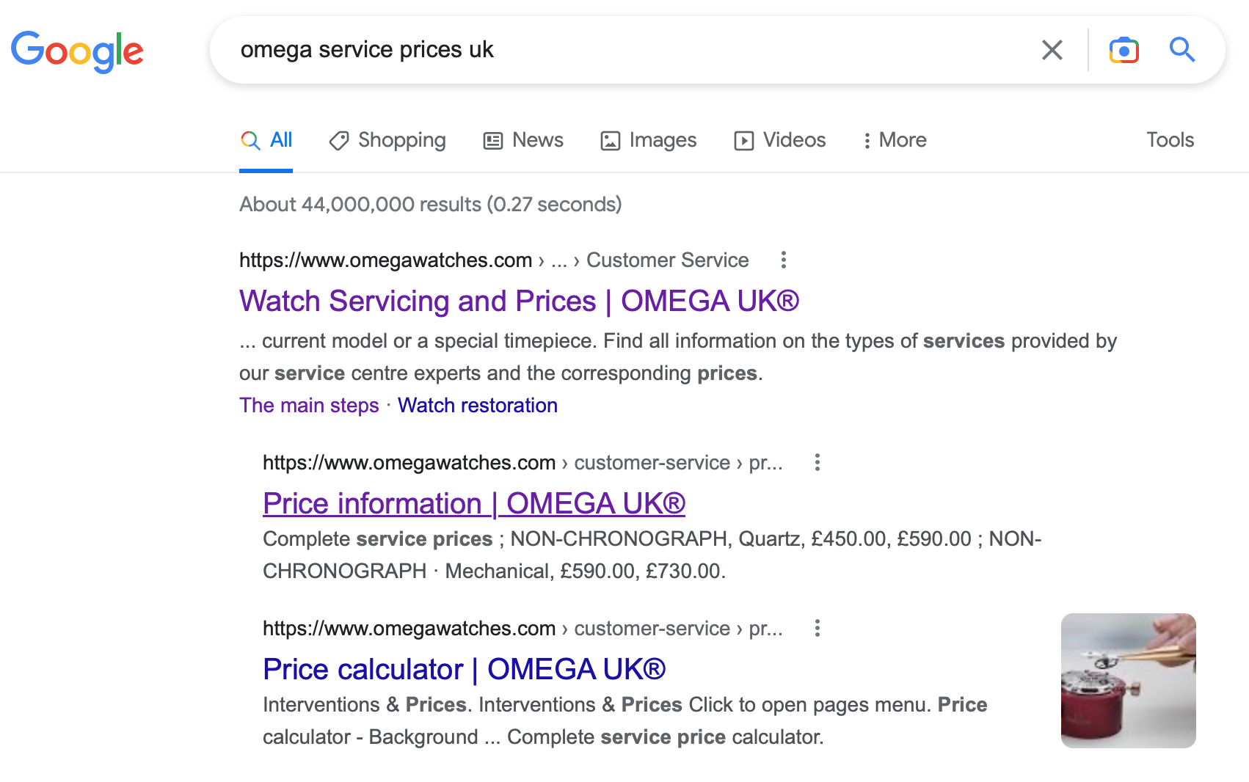Open options for Price calculator result
The width and height of the screenshot is (1249, 782).
click(x=818, y=628)
